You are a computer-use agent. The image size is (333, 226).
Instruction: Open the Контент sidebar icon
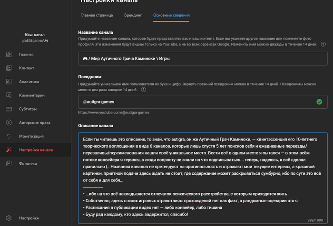9,68
